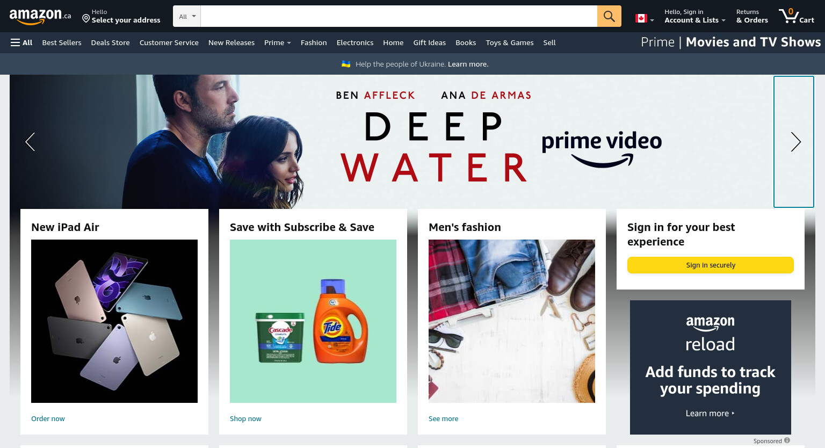Expand the Prime navigation dropdown
Viewport: 825px width, 448px height.
coord(277,42)
